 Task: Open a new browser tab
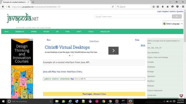[33, 2]
